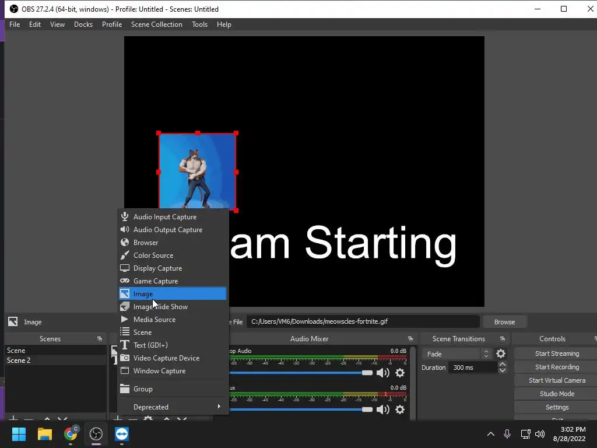
Task: Open the Edit menu
Action: [x=34, y=24]
